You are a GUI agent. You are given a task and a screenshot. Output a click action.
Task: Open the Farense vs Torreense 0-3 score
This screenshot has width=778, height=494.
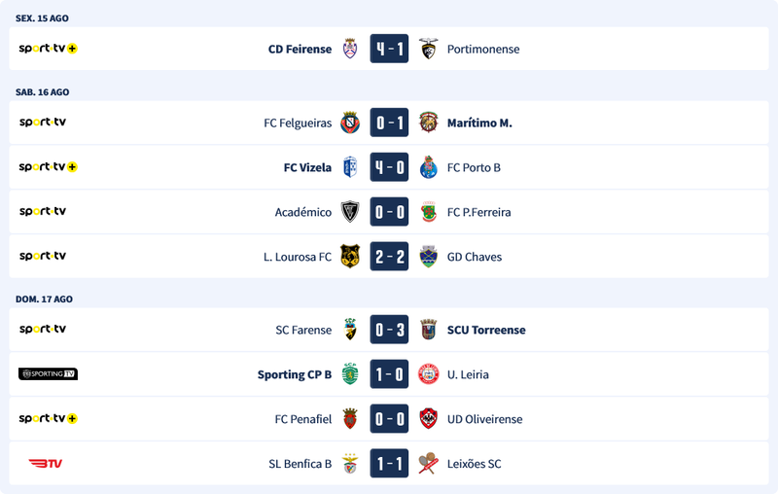coord(389,330)
